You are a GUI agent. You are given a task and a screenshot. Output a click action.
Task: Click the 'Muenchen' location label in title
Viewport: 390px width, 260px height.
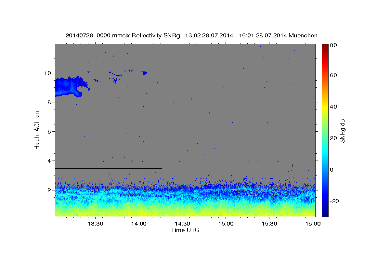(303, 35)
